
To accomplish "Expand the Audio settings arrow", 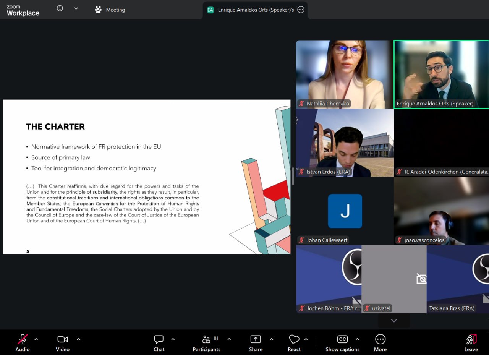I will tap(36, 339).
